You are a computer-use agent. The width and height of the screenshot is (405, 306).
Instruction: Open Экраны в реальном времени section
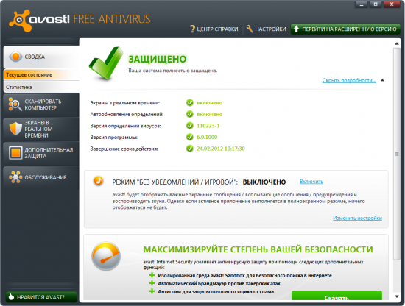point(41,129)
